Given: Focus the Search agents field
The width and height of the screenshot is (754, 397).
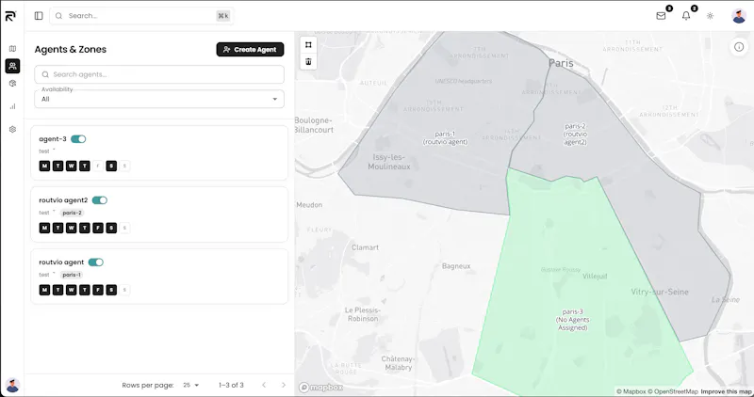Looking at the screenshot, I should [159, 74].
